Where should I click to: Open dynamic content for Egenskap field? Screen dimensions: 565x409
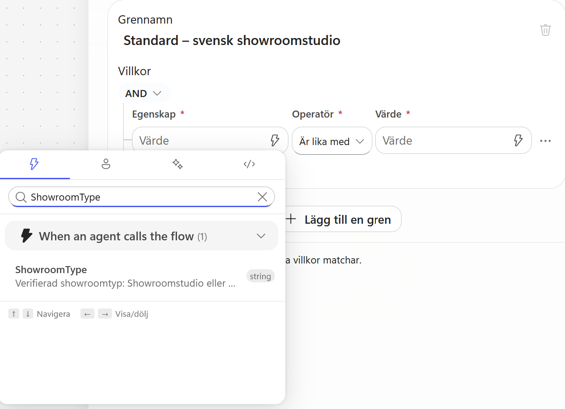[274, 140]
